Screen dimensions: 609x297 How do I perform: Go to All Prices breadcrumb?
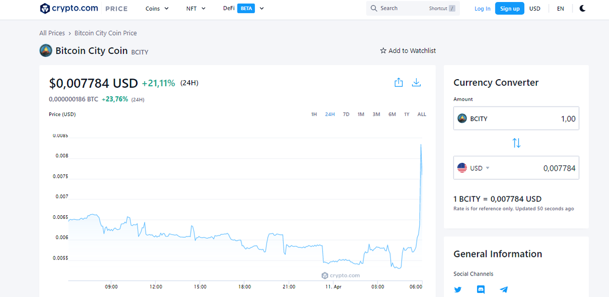pos(52,33)
